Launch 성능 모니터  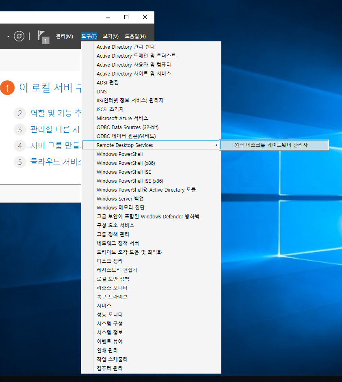[152, 315]
